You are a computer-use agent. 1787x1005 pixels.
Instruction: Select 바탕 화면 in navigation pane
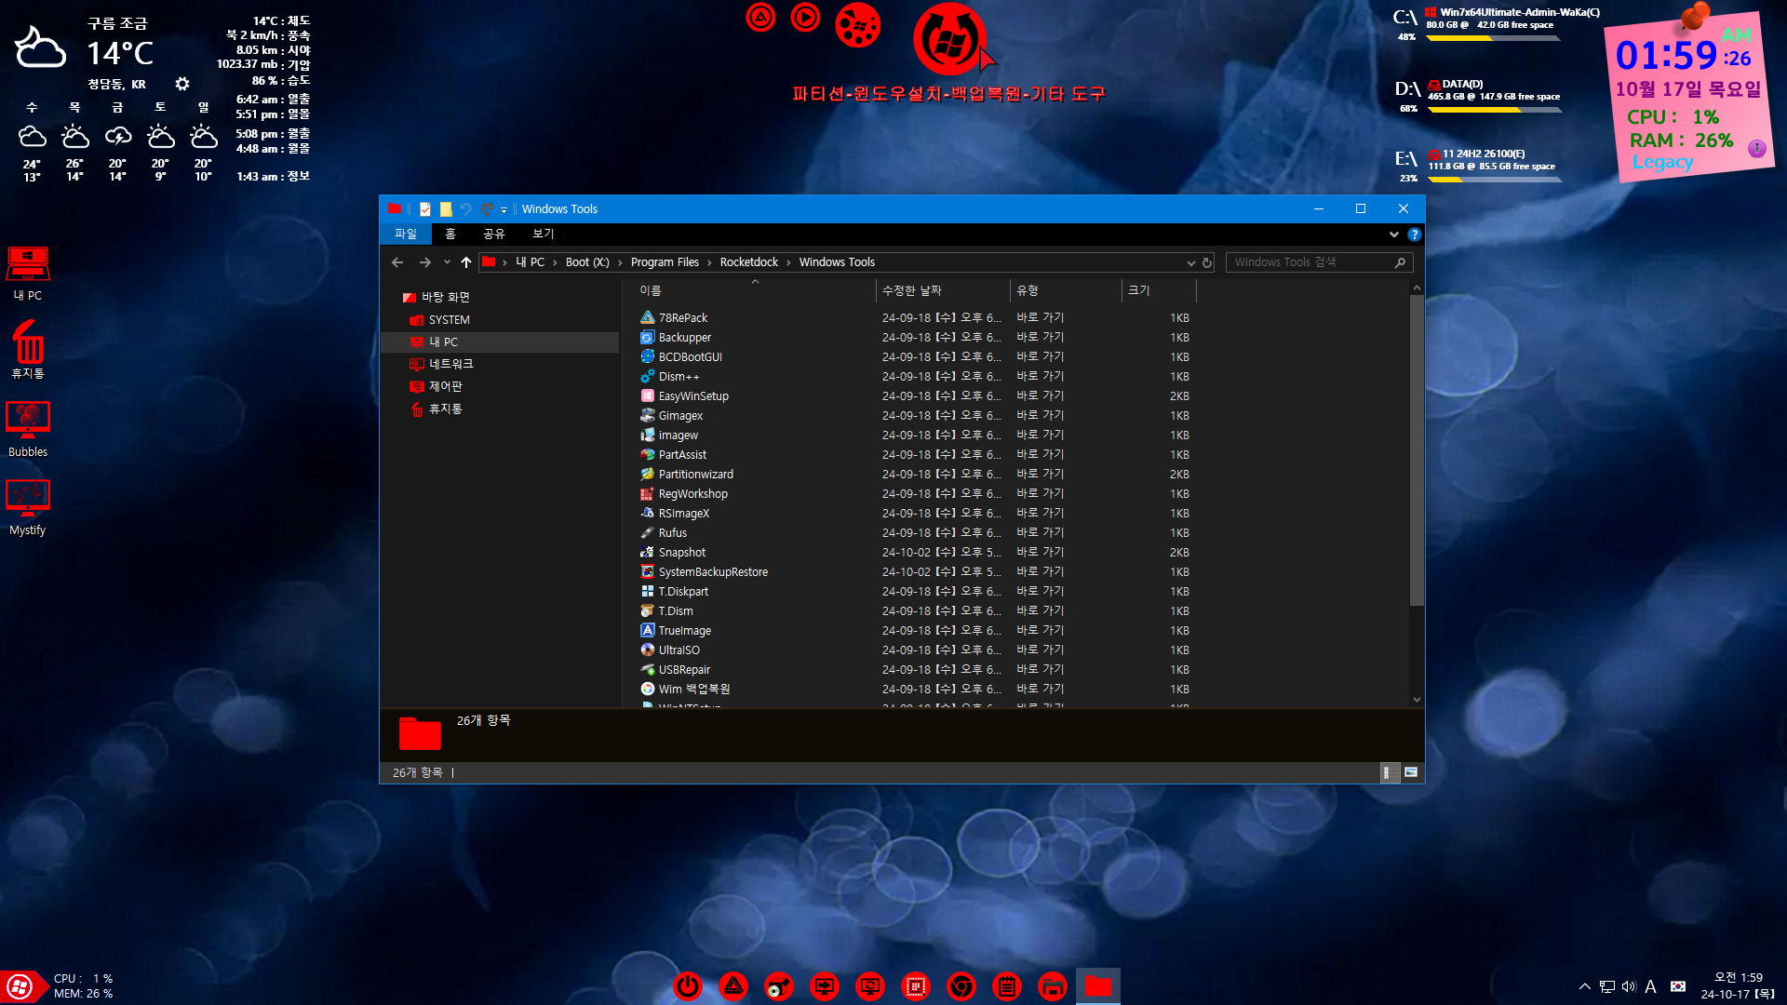[x=446, y=297]
